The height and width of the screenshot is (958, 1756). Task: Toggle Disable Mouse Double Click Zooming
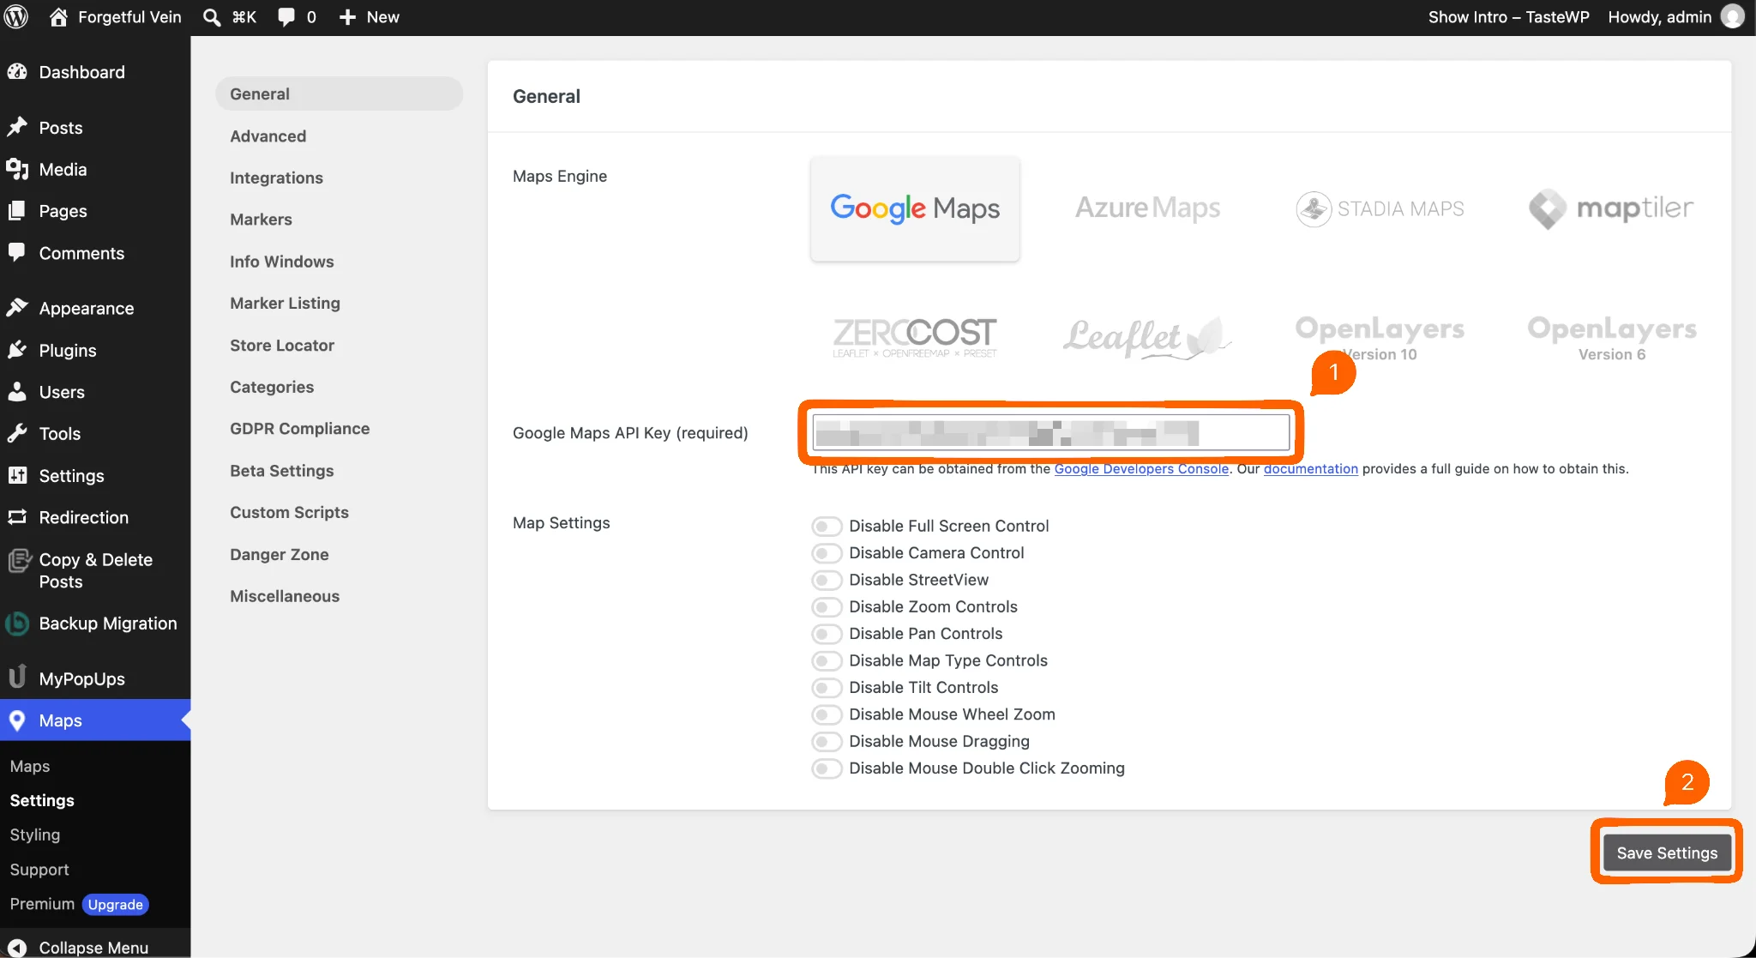(x=827, y=768)
